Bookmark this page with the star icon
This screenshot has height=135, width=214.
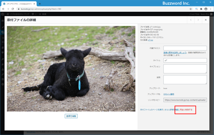tap(191, 9)
